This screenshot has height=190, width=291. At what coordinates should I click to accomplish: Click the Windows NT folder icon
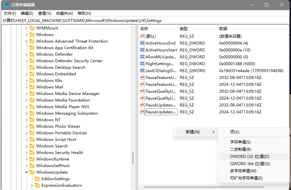pos(32,120)
